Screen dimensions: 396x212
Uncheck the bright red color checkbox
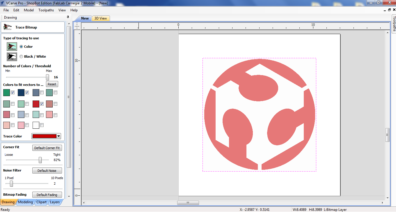pyautogui.click(x=42, y=104)
